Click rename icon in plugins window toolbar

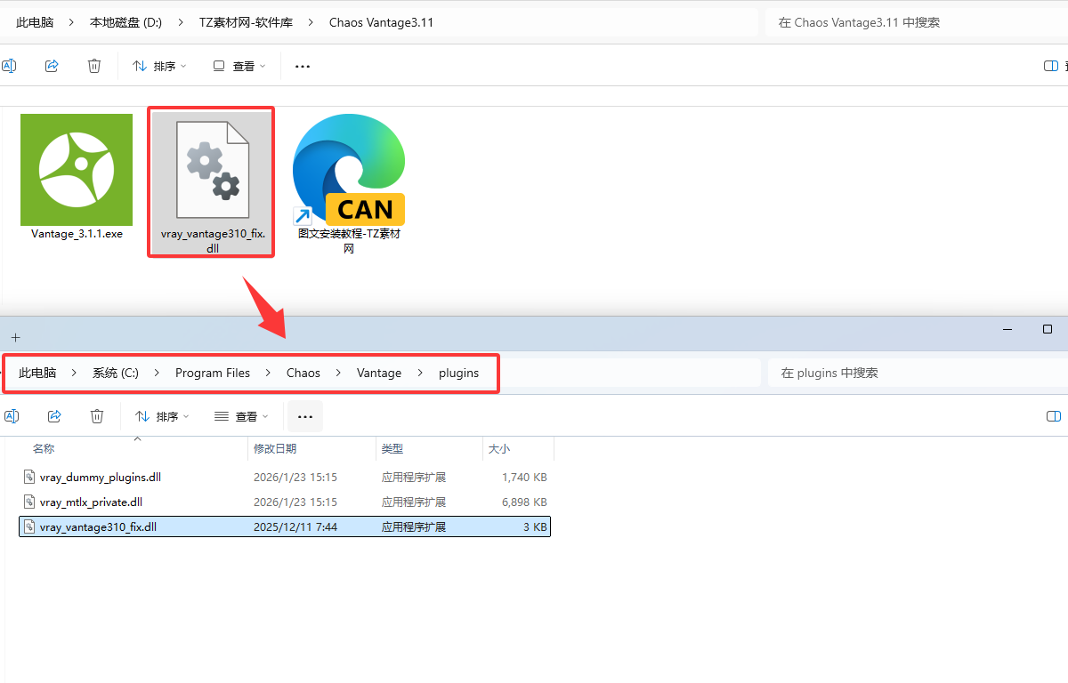pyautogui.click(x=11, y=416)
